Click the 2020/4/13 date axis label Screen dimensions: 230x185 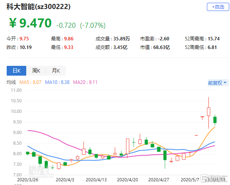pos(96,180)
